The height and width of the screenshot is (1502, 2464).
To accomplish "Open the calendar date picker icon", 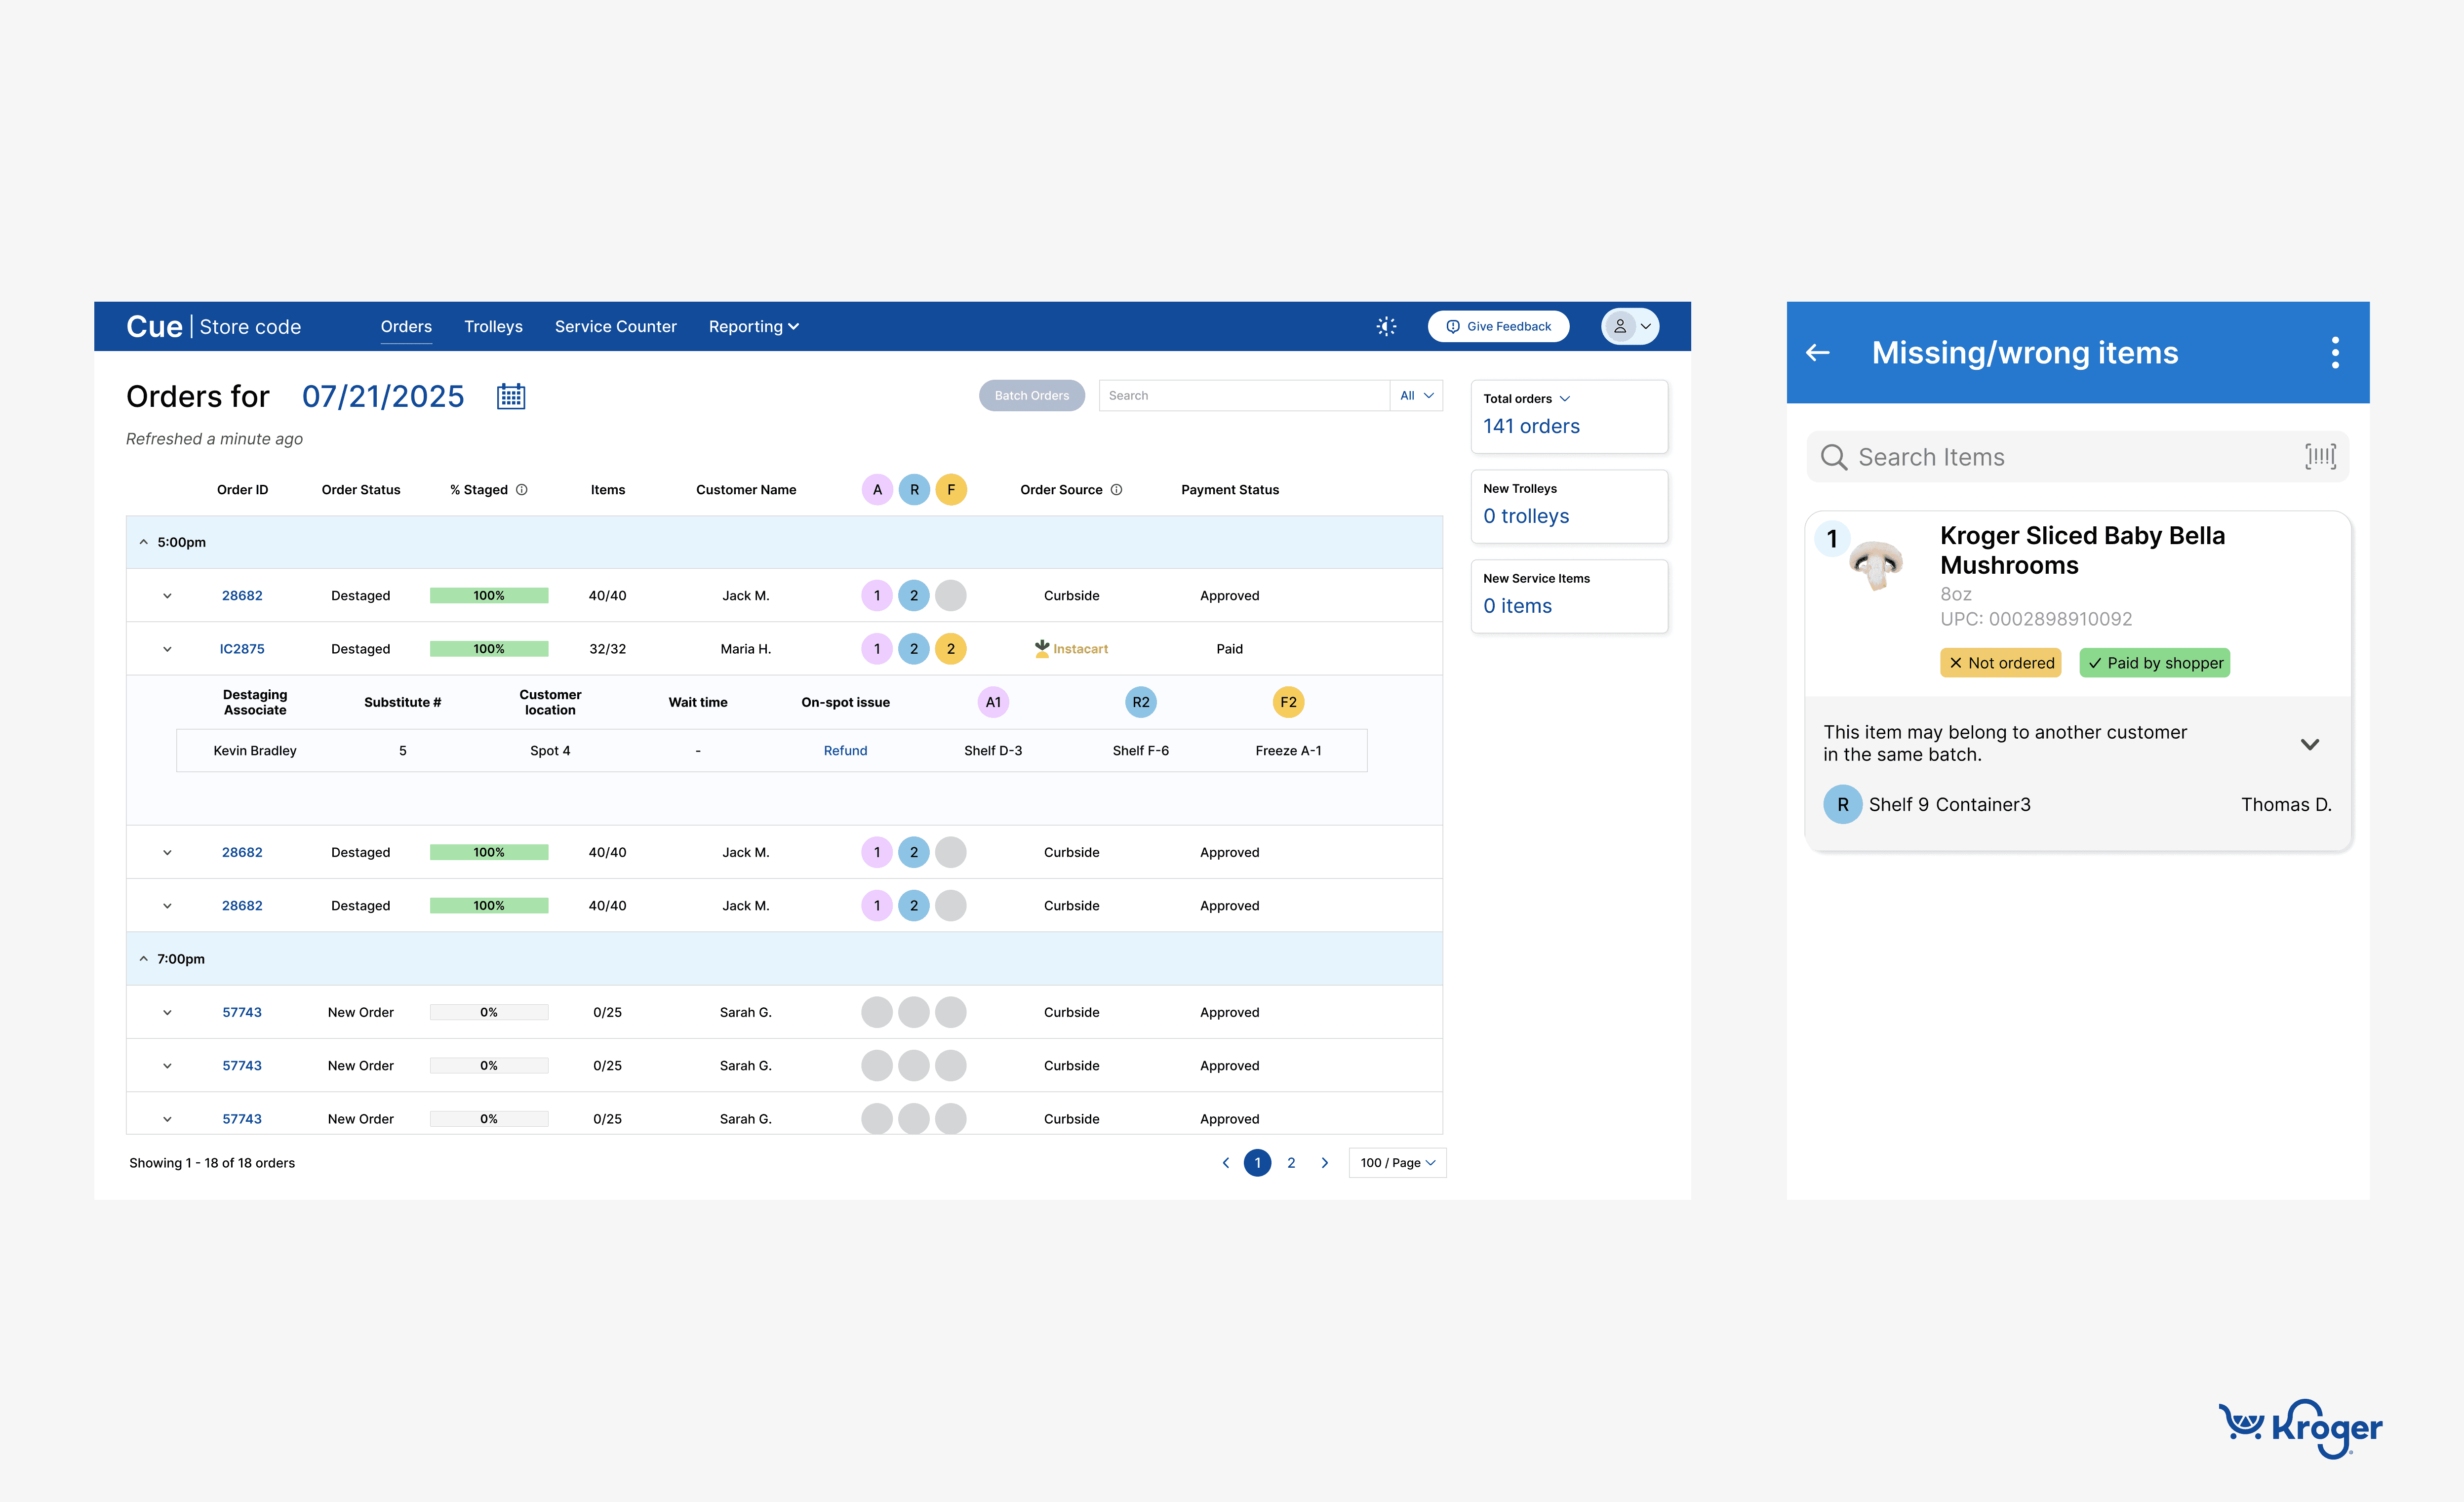I will click(x=511, y=396).
